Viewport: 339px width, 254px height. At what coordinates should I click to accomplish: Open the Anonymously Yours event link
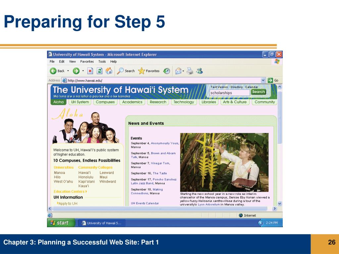pyautogui.click(x=165, y=143)
